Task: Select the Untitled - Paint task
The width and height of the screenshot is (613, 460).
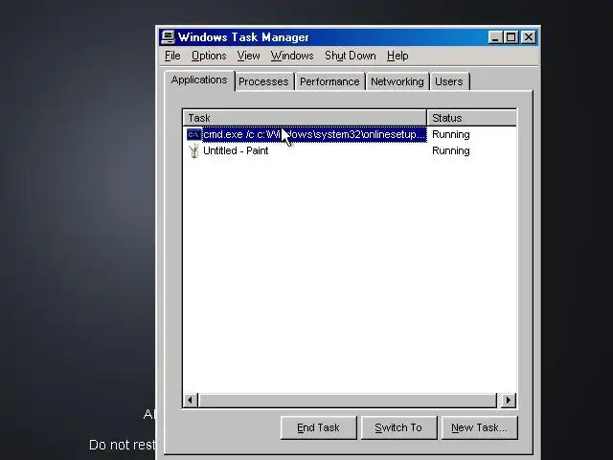Action: [236, 150]
